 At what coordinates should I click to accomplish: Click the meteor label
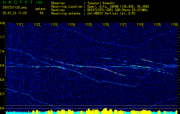pos(41,9)
